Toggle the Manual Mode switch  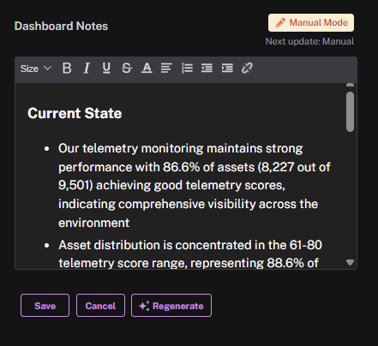(311, 22)
